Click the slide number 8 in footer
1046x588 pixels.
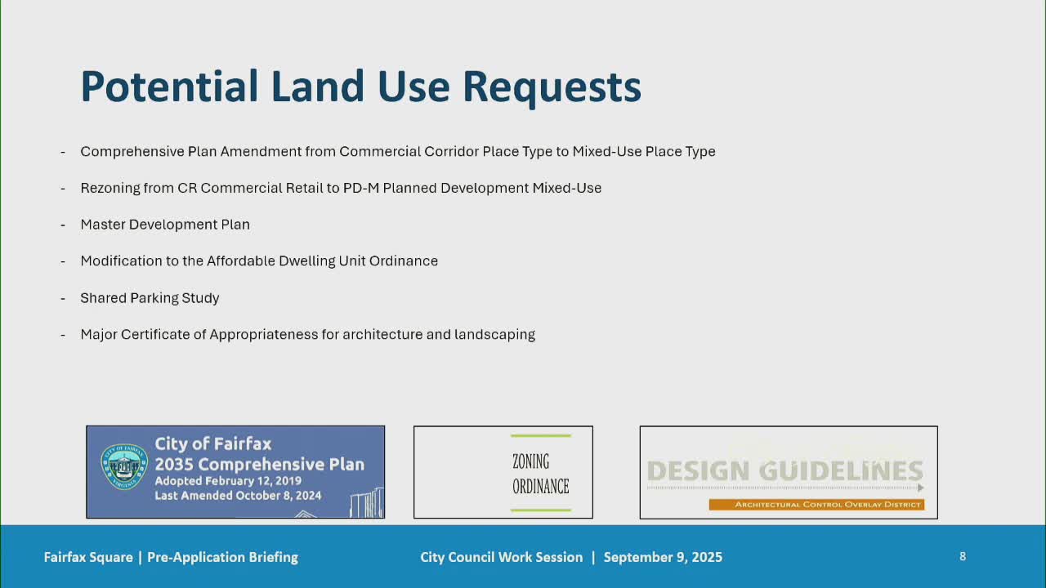coord(963,556)
